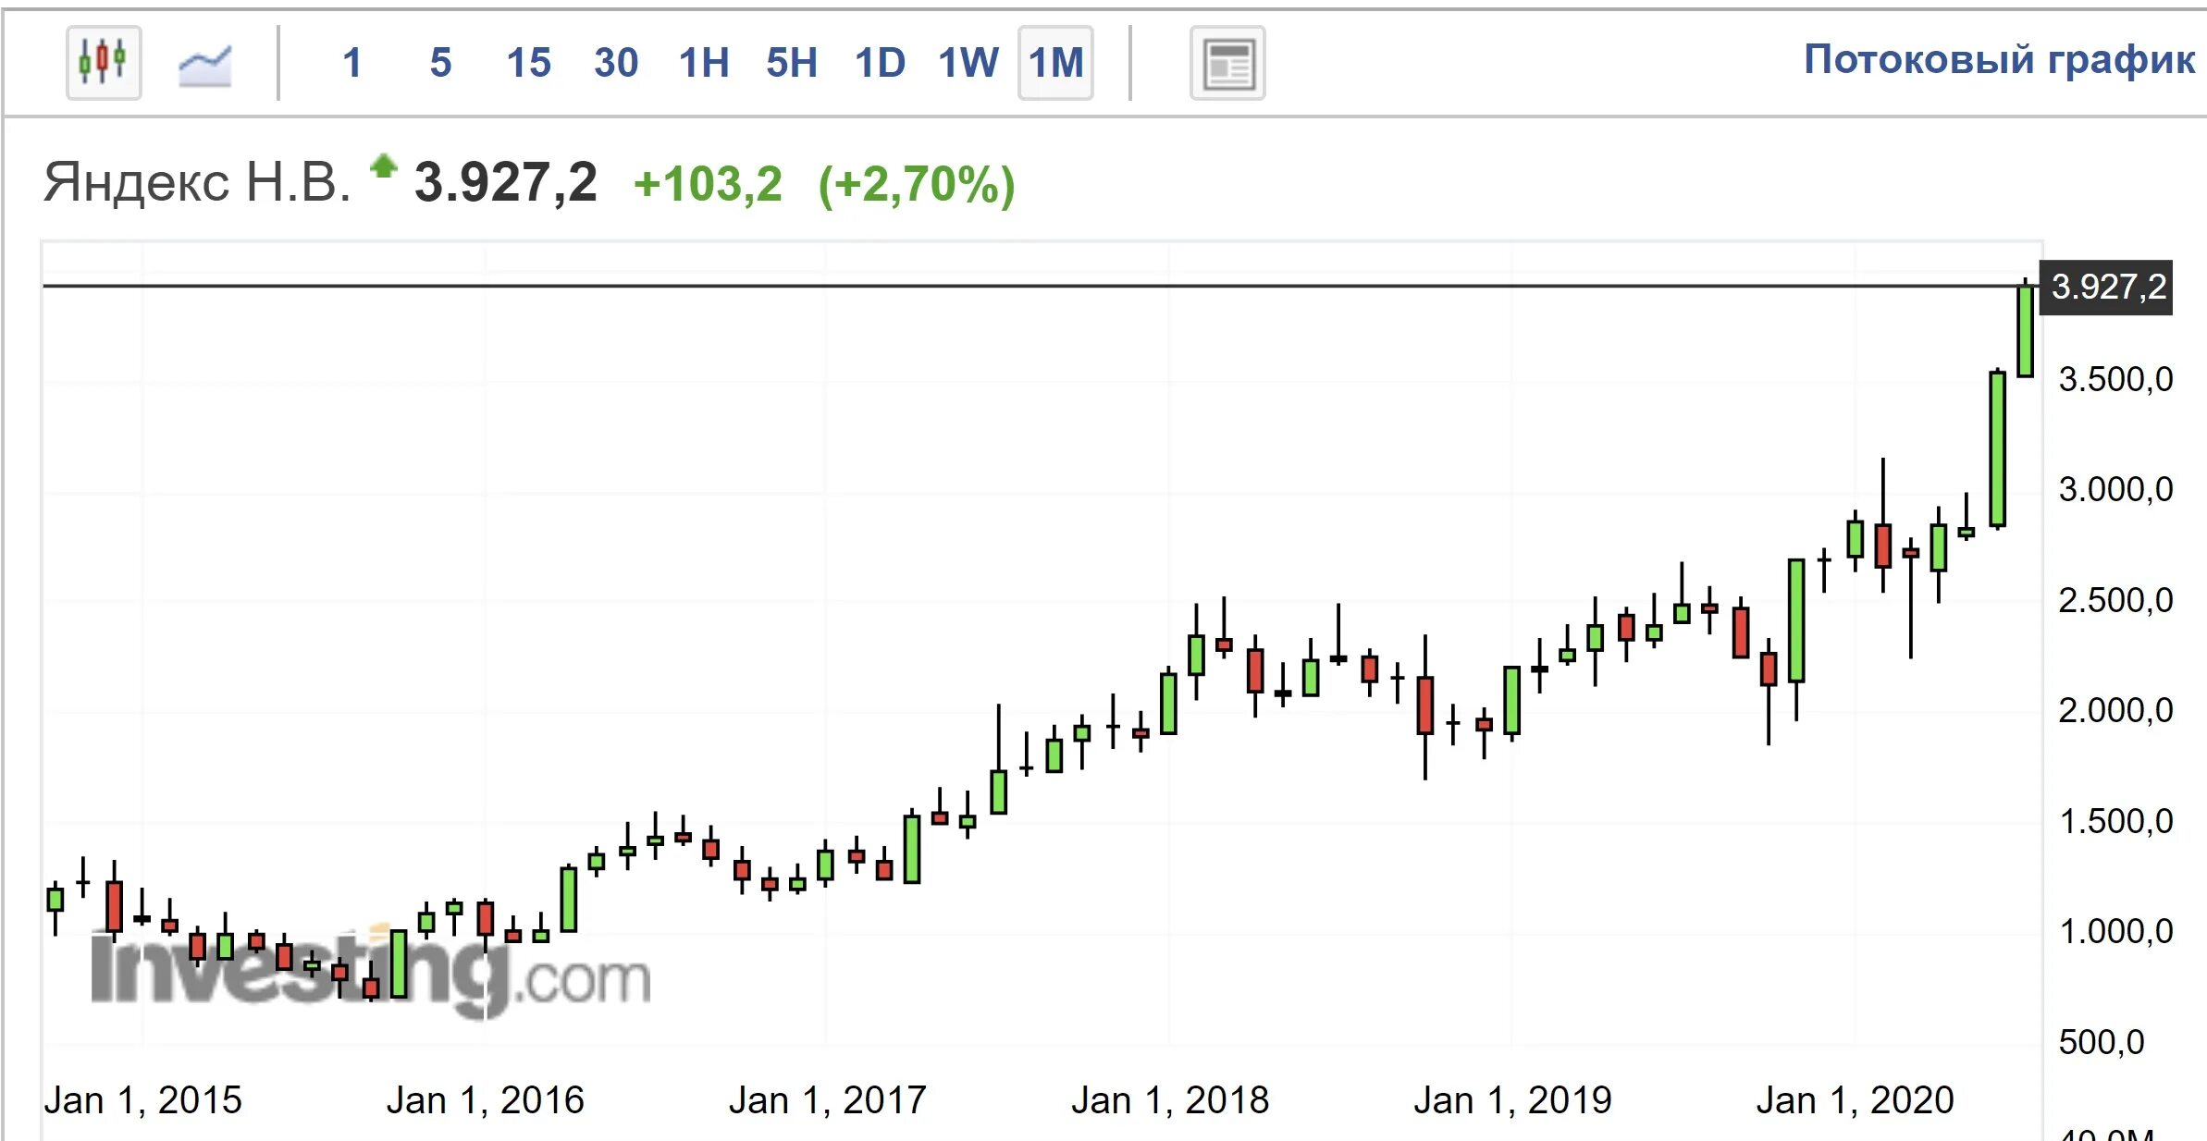This screenshot has height=1141, width=2207.
Task: Choose the 1H timeframe
Action: pos(704,63)
